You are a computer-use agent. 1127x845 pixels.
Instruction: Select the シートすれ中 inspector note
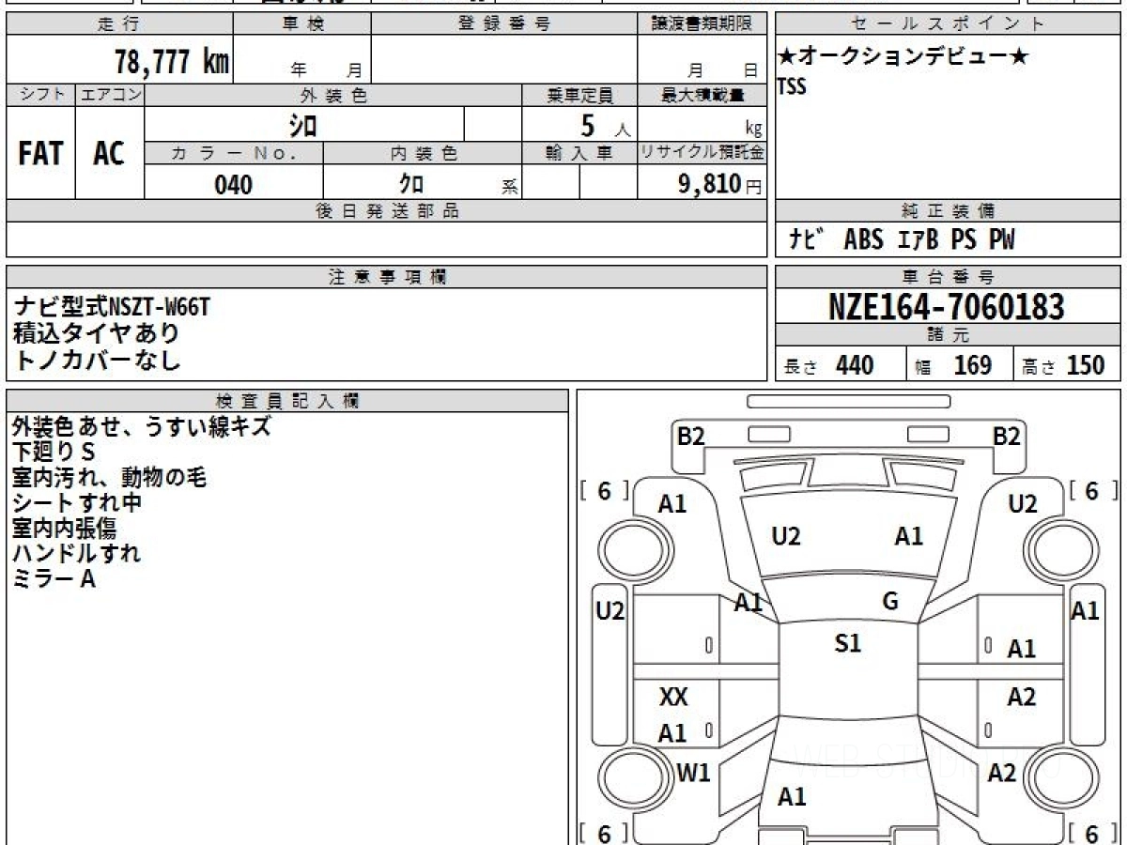point(77,502)
